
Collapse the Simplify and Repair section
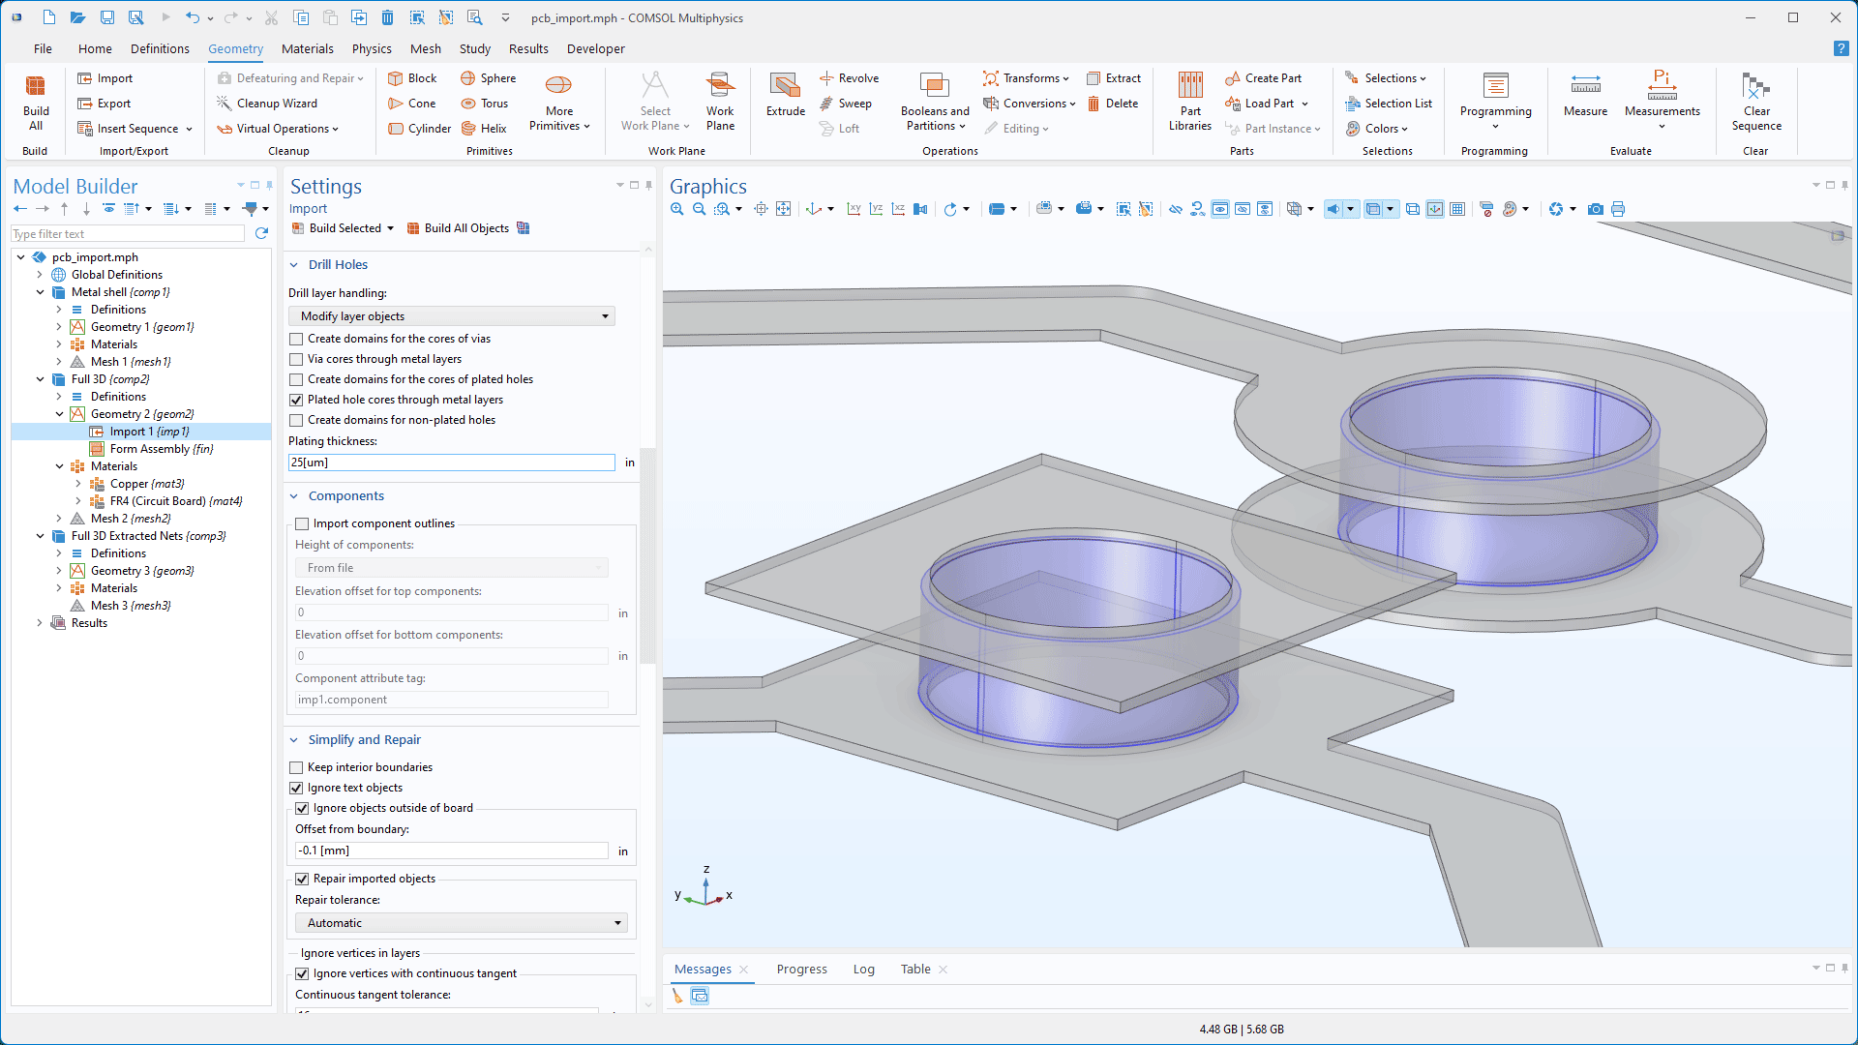(294, 740)
